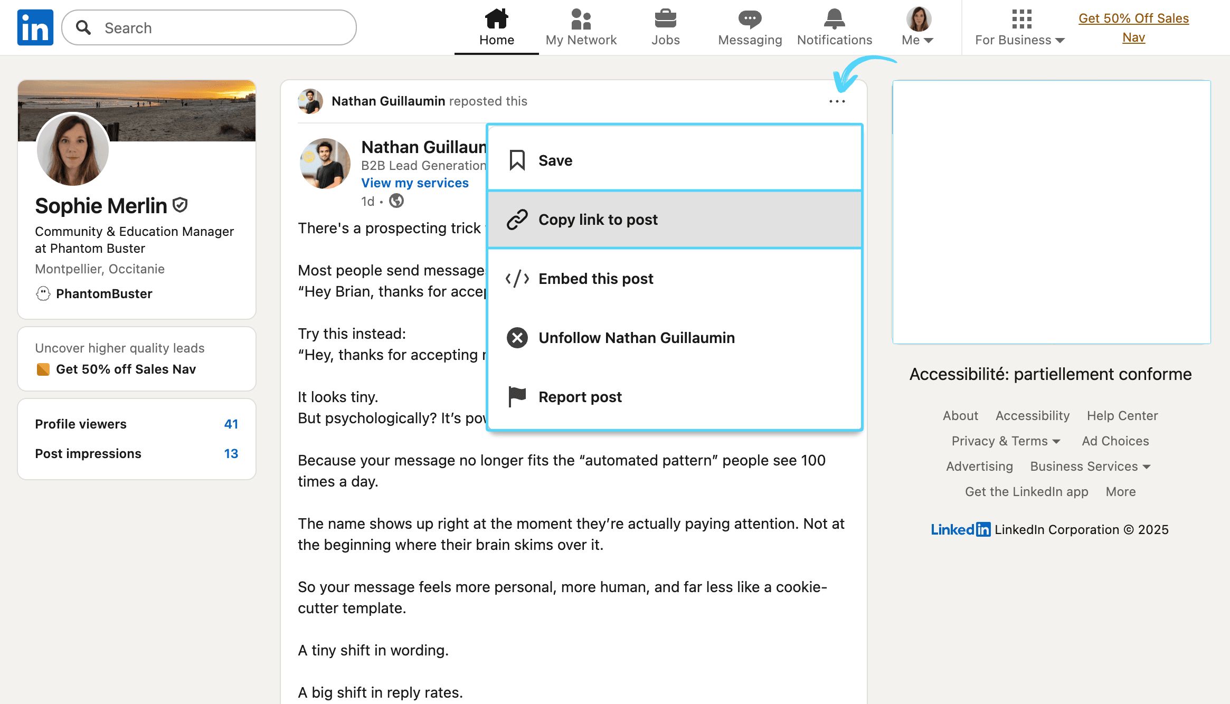Expand the Me profile dropdown

coord(919,27)
